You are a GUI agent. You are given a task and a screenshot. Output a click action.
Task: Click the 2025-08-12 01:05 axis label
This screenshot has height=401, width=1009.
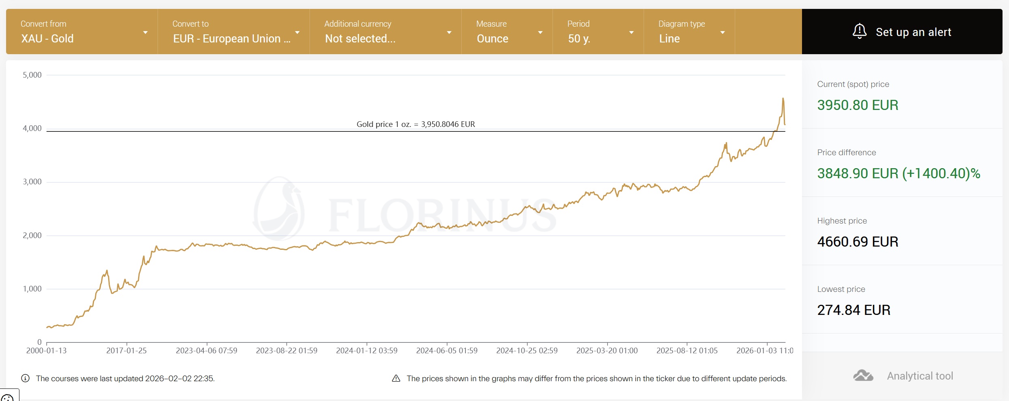point(687,350)
